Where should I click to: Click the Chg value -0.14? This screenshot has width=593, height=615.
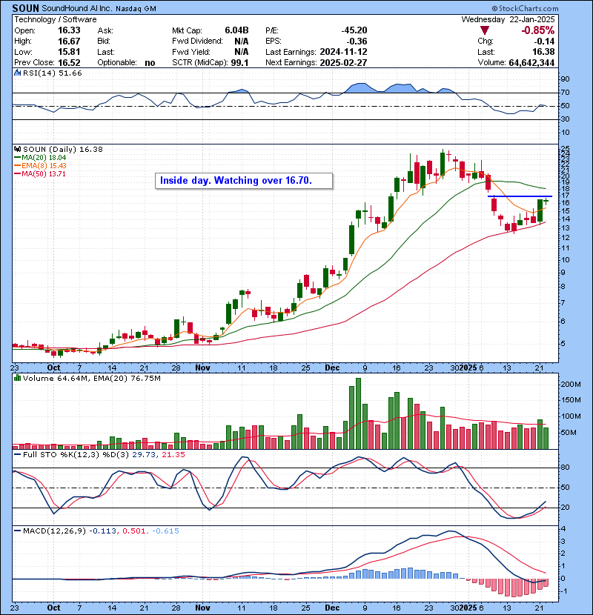544,41
